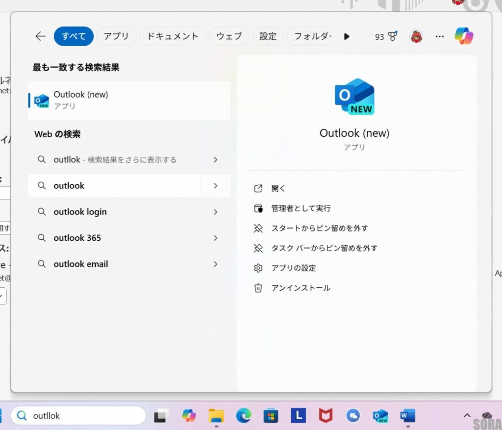Screen dimensions: 502x430
Task: Open Task View from the taskbar
Action: point(161,415)
